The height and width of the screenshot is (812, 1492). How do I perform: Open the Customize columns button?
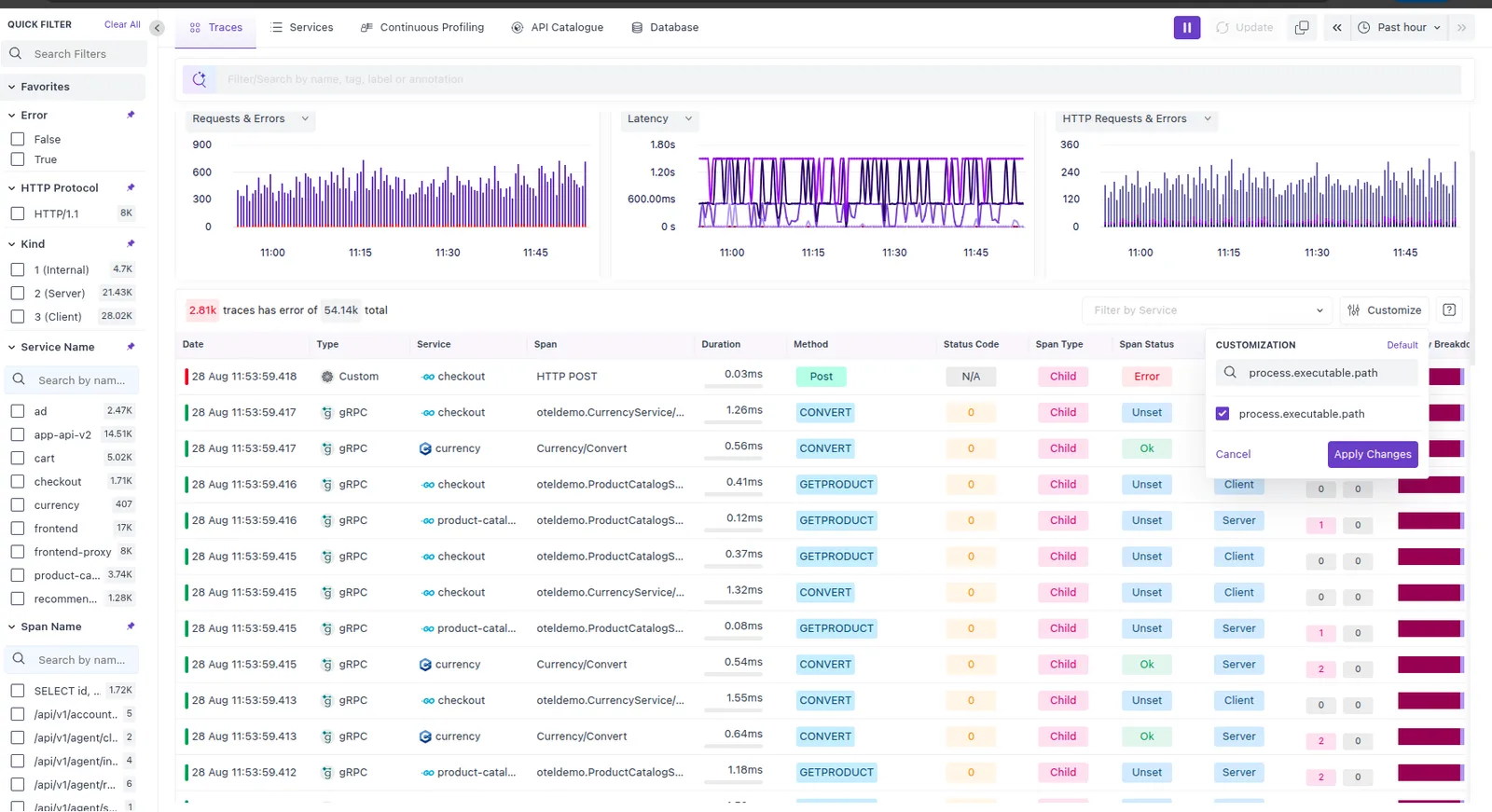(1385, 310)
